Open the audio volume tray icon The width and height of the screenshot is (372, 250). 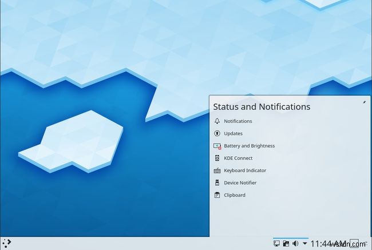[295, 244]
